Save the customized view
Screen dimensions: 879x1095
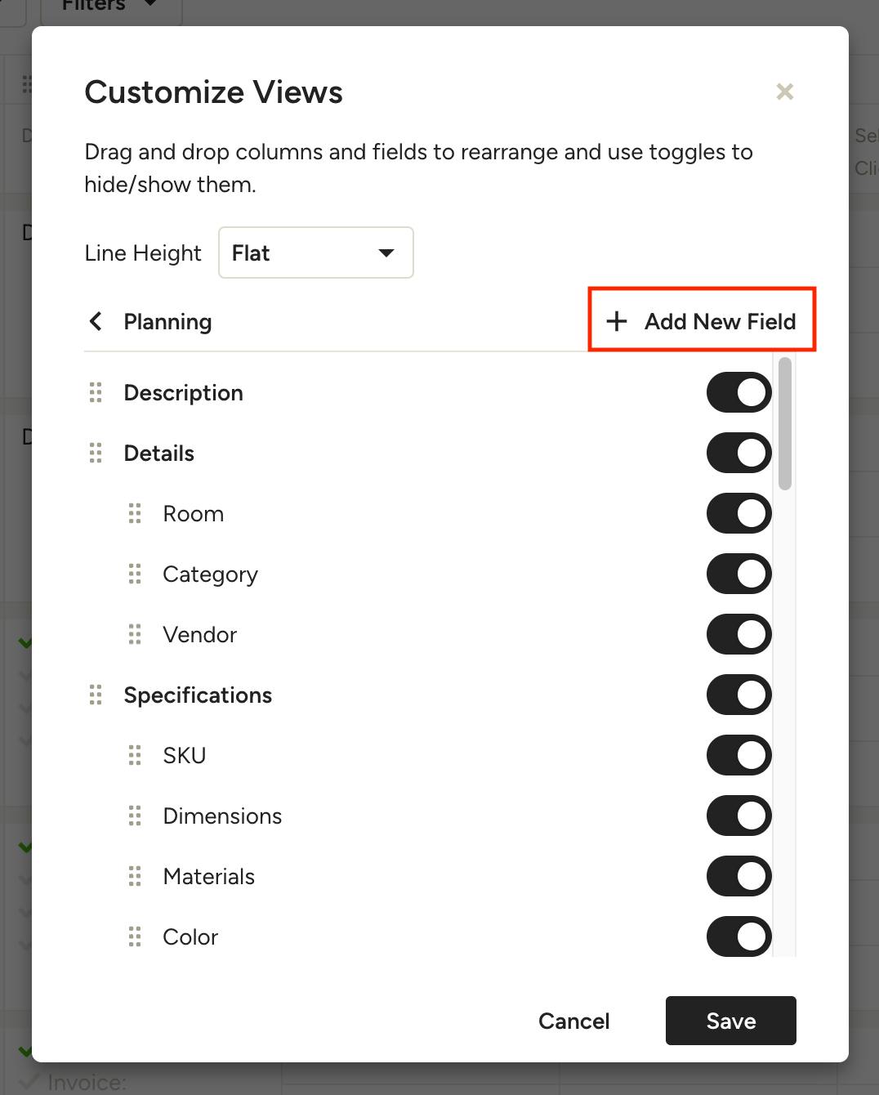(x=731, y=1021)
